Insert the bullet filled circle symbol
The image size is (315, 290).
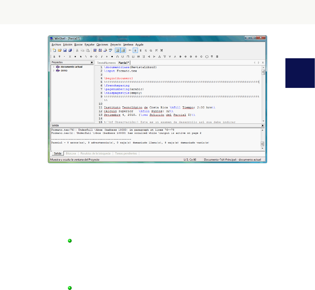point(112,56)
